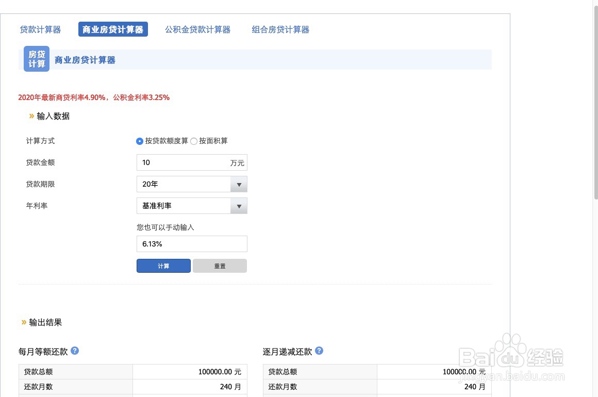Click the page vertical scrollbar
Image resolution: width=598 pixels, height=397 pixels.
[596, 103]
